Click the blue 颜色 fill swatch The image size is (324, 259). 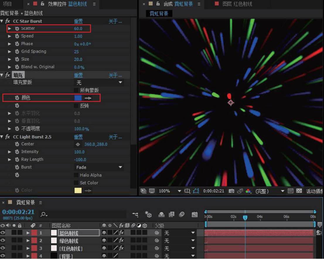click(x=78, y=98)
